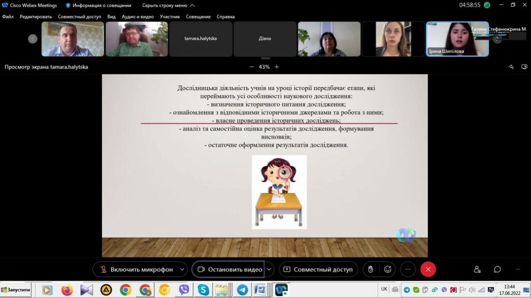The height and width of the screenshot is (298, 531).
Task: Click Совместный доступ share button
Action: [318, 270]
